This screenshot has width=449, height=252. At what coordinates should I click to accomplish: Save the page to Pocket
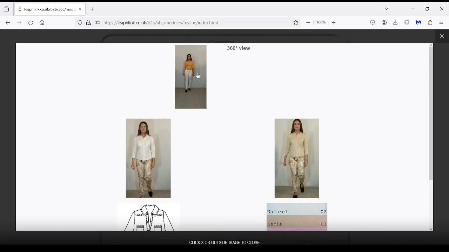(x=373, y=22)
